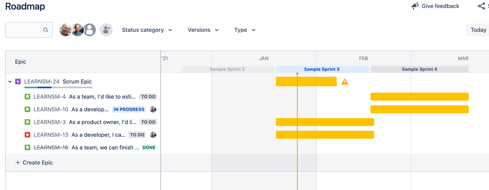Click the green story icon of LEARNSM-4
This screenshot has height=190, width=489.
(27, 97)
